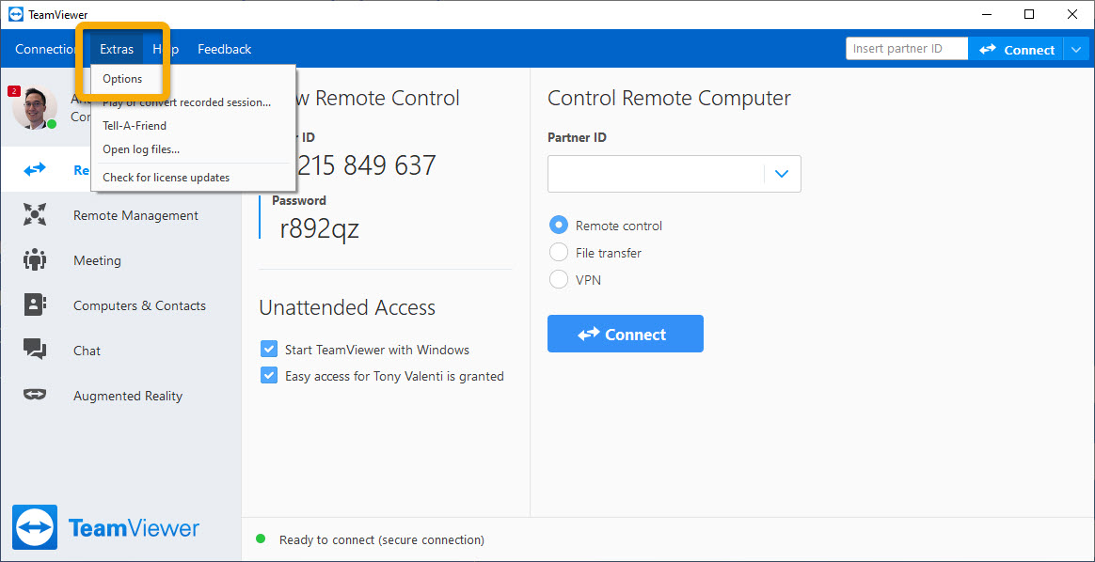Click the user profile avatar picture
This screenshot has height=562, width=1095.
pyautogui.click(x=34, y=107)
